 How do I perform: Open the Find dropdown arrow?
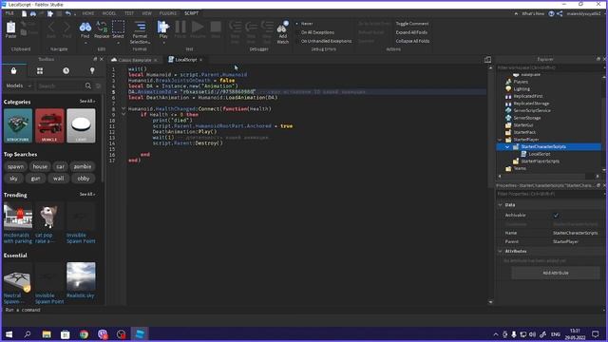(85, 43)
